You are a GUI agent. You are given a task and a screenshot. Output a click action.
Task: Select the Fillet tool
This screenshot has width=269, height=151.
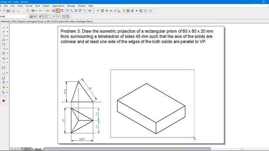[4, 49]
